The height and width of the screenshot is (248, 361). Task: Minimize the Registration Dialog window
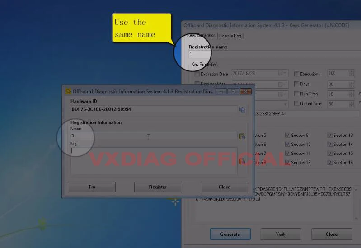(221, 91)
